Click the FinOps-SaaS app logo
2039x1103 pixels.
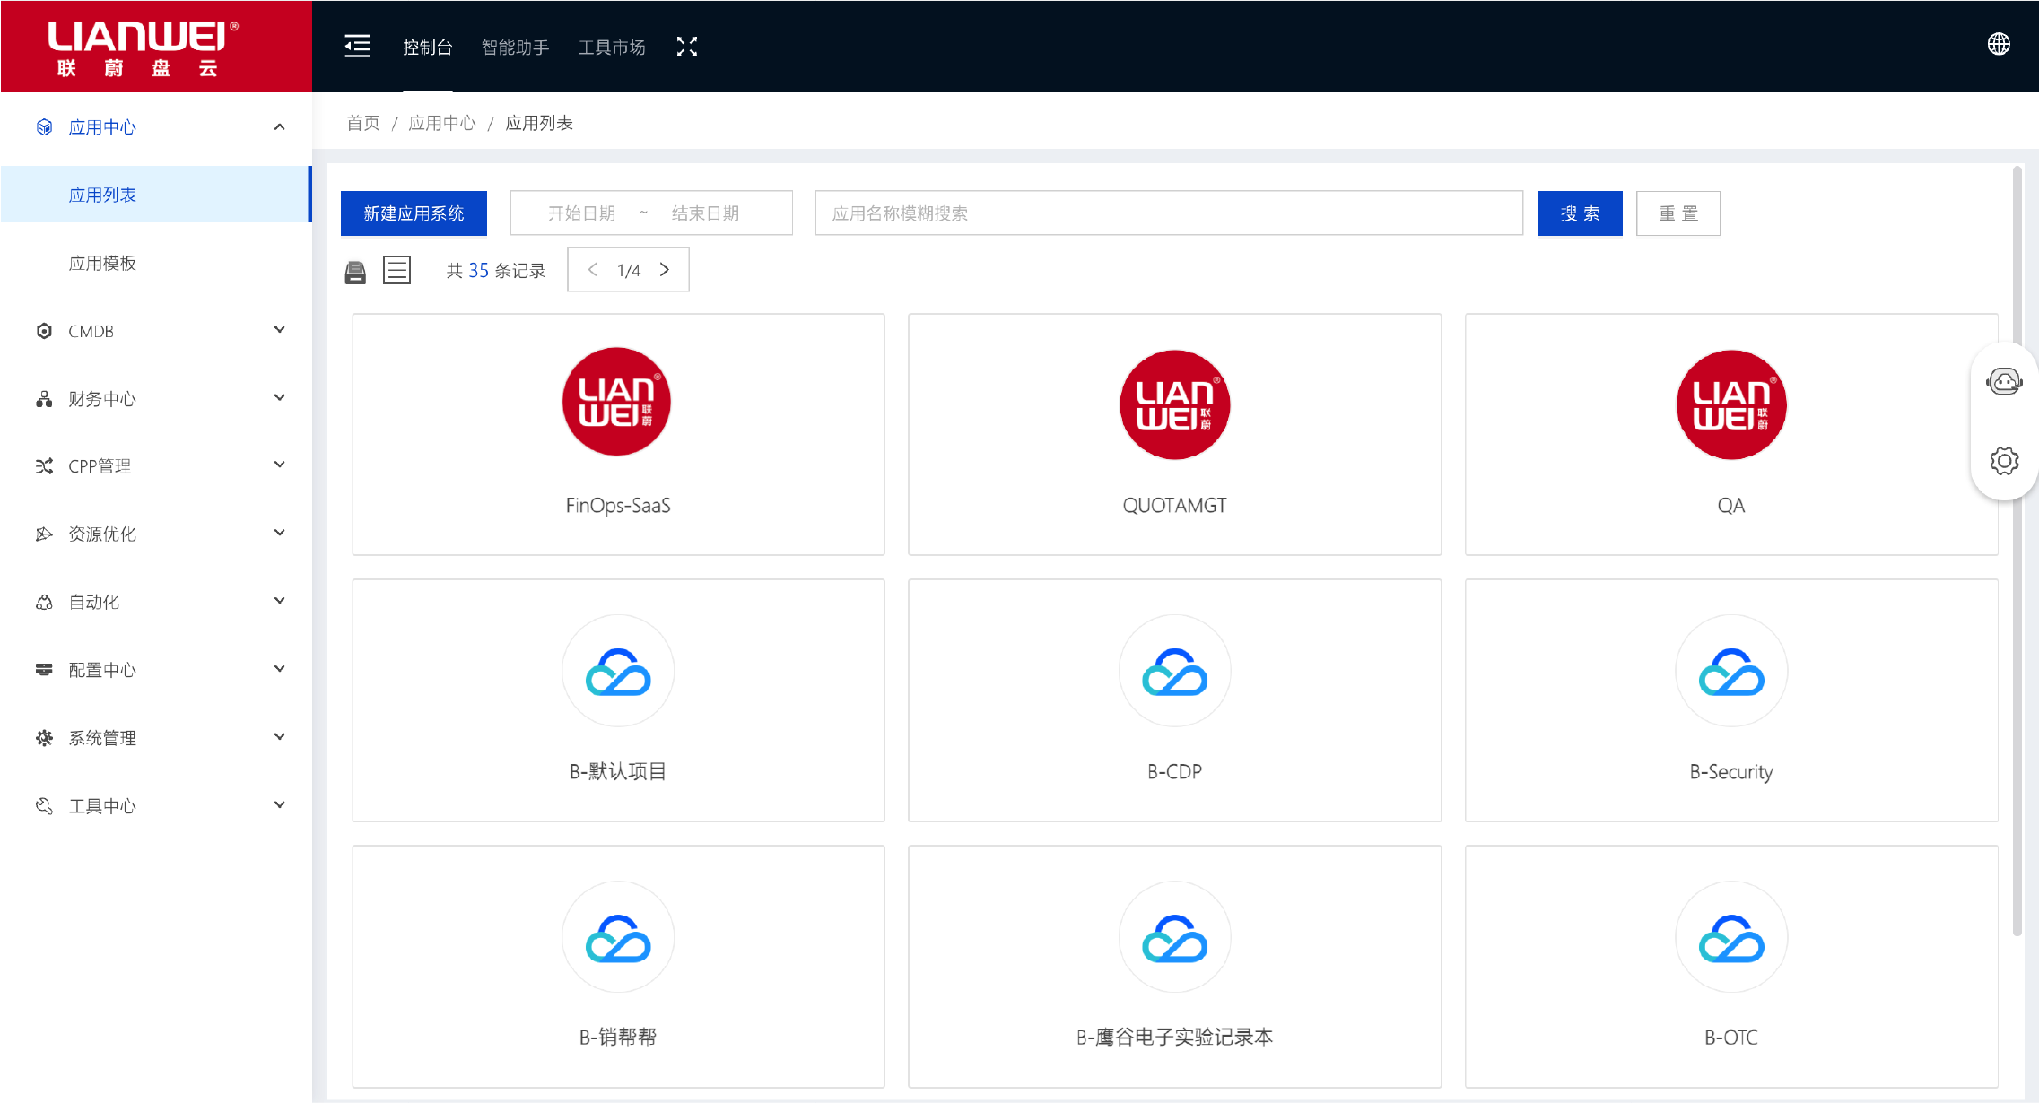(x=617, y=402)
